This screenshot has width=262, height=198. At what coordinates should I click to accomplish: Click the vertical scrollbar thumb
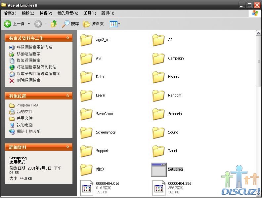point(258,61)
